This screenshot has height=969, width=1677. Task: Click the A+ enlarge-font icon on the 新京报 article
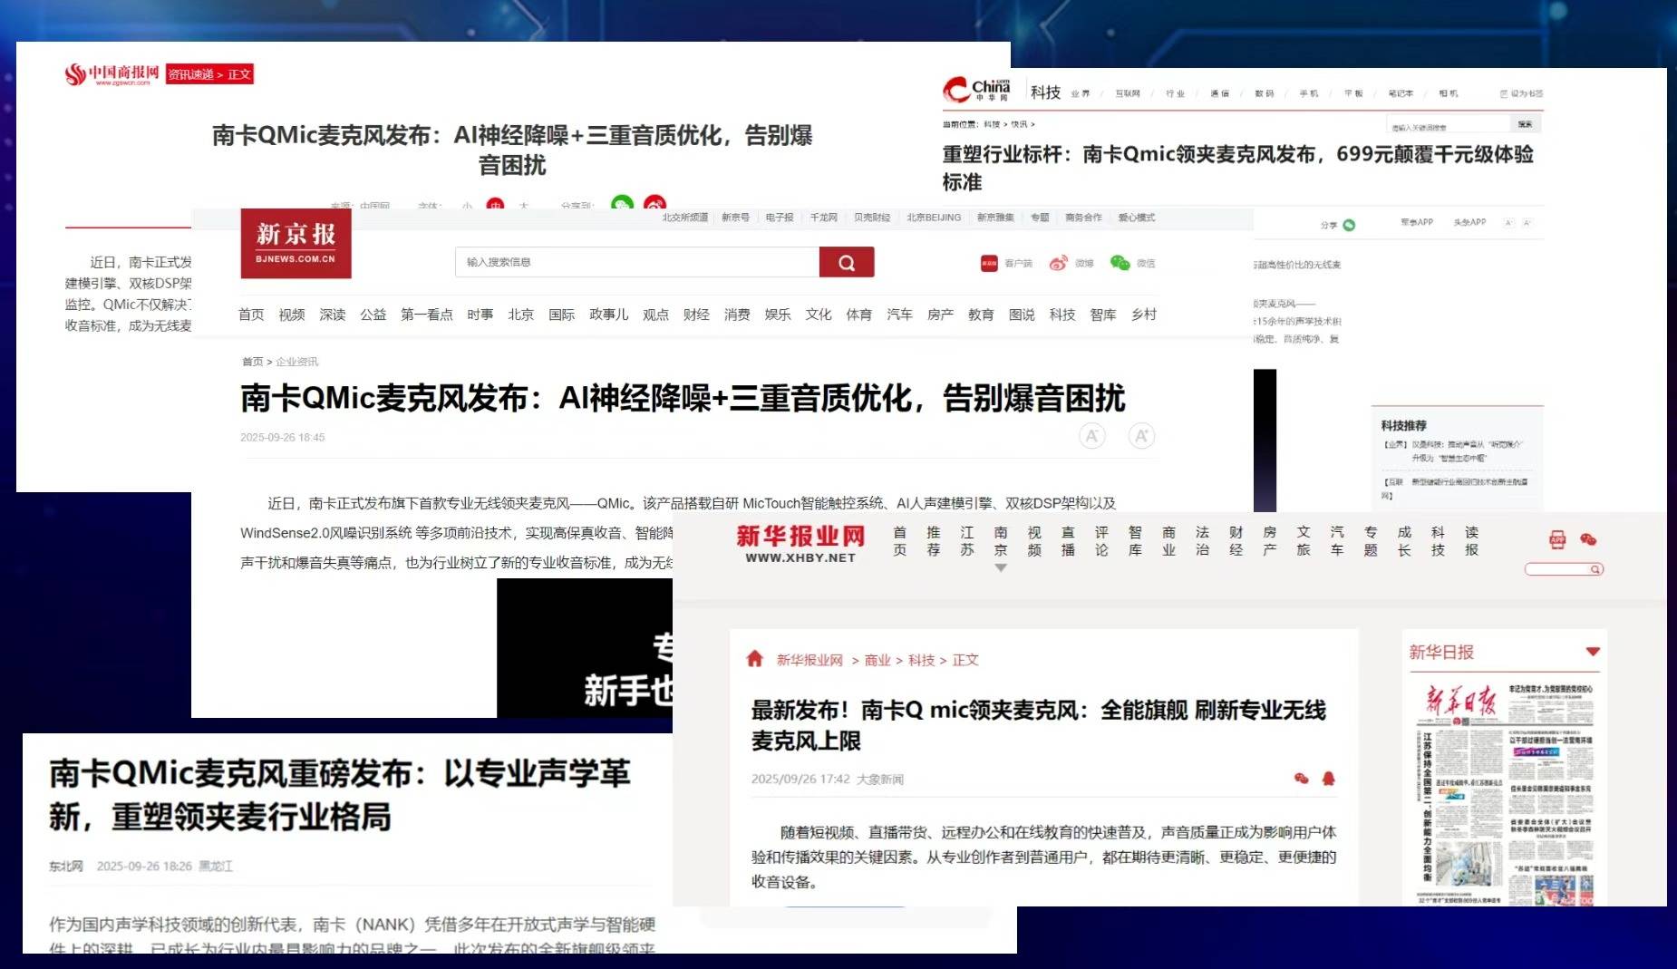pos(1140,436)
